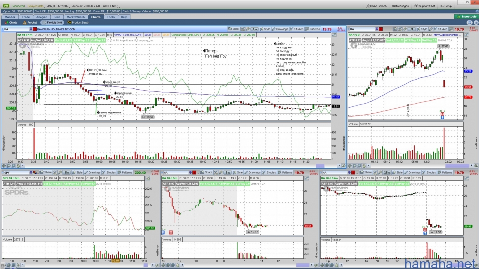479x269 pixels.
Task: Click the list menu icon below Investools
Action: pyautogui.click(x=475, y=22)
